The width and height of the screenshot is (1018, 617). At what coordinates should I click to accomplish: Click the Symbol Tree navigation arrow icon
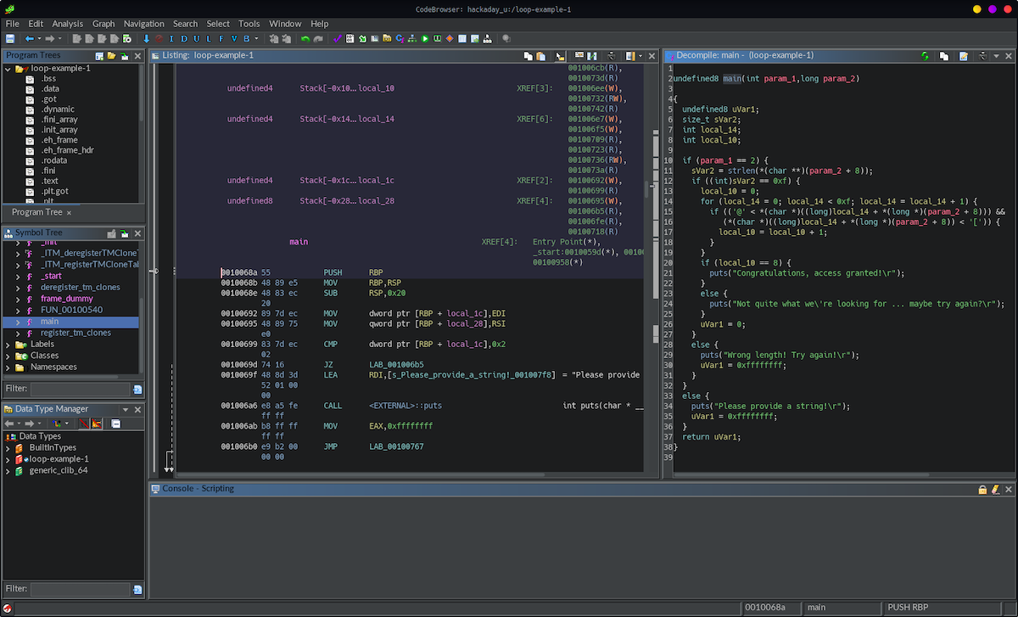pyautogui.click(x=125, y=233)
